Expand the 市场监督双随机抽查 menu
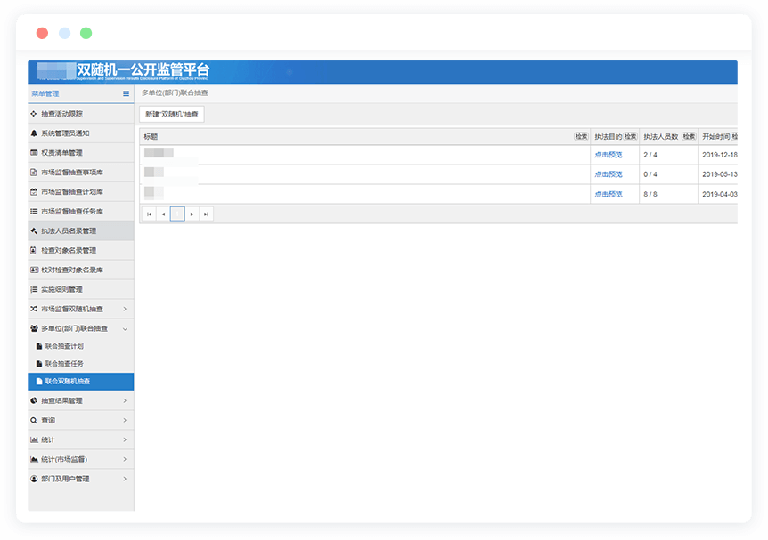This screenshot has width=768, height=540. point(124,310)
